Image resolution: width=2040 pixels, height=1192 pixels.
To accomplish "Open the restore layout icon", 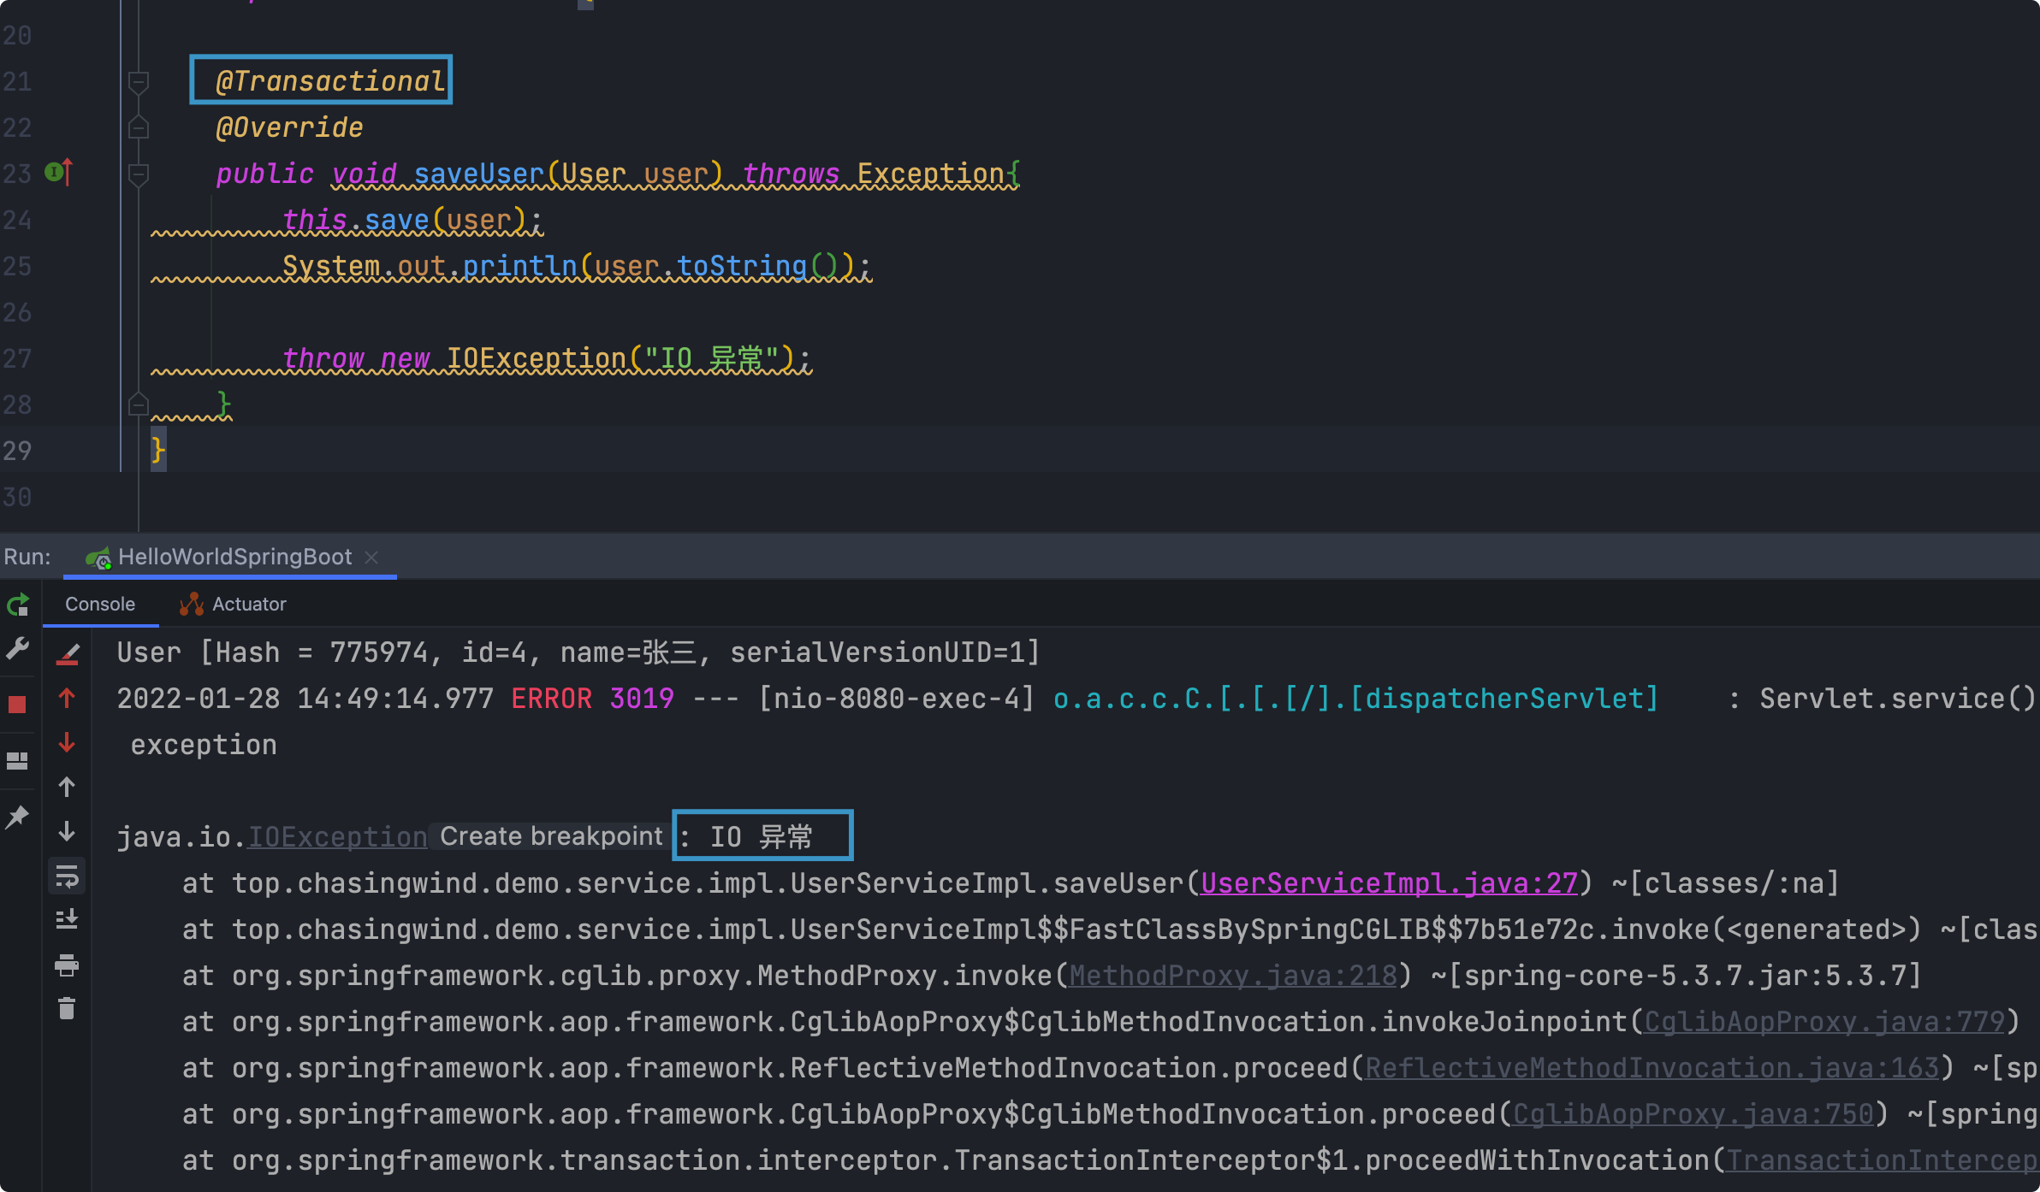I will point(18,760).
